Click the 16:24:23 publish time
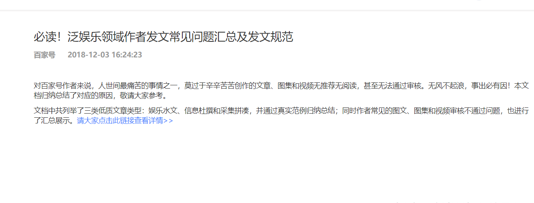Image resolution: width=534 pixels, height=203 pixels. (x=127, y=55)
